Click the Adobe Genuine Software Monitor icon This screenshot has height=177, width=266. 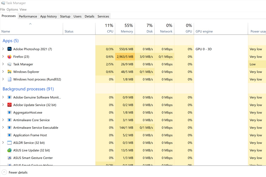pos(10,97)
